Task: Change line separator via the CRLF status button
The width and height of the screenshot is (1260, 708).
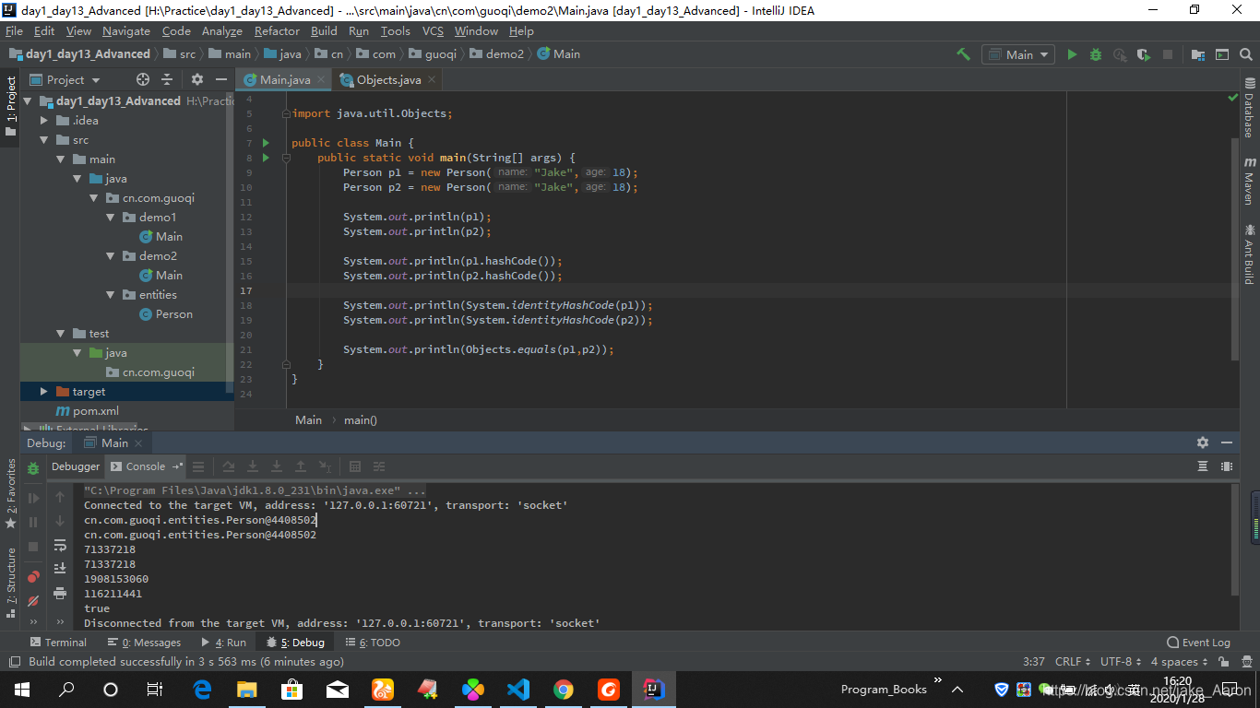Action: click(1071, 661)
